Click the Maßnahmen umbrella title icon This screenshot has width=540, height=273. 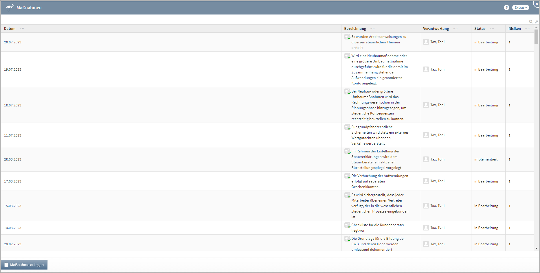(x=10, y=8)
